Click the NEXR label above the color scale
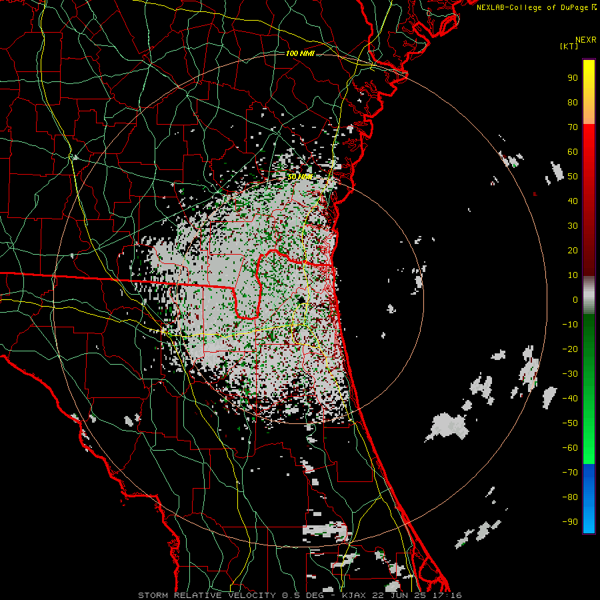600x600 pixels. click(586, 40)
